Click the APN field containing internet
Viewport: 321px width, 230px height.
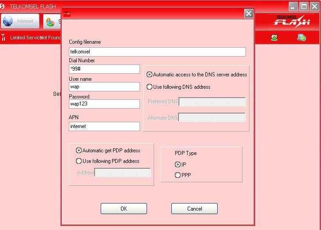click(x=104, y=126)
